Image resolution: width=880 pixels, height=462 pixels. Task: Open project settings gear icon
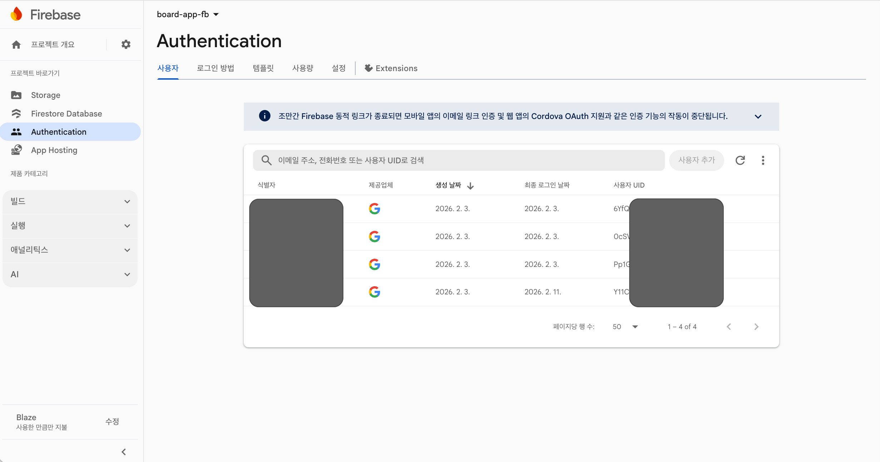pos(126,44)
